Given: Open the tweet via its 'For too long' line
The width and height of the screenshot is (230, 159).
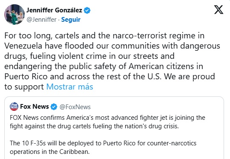Looking at the screenshot, I should point(104,36).
